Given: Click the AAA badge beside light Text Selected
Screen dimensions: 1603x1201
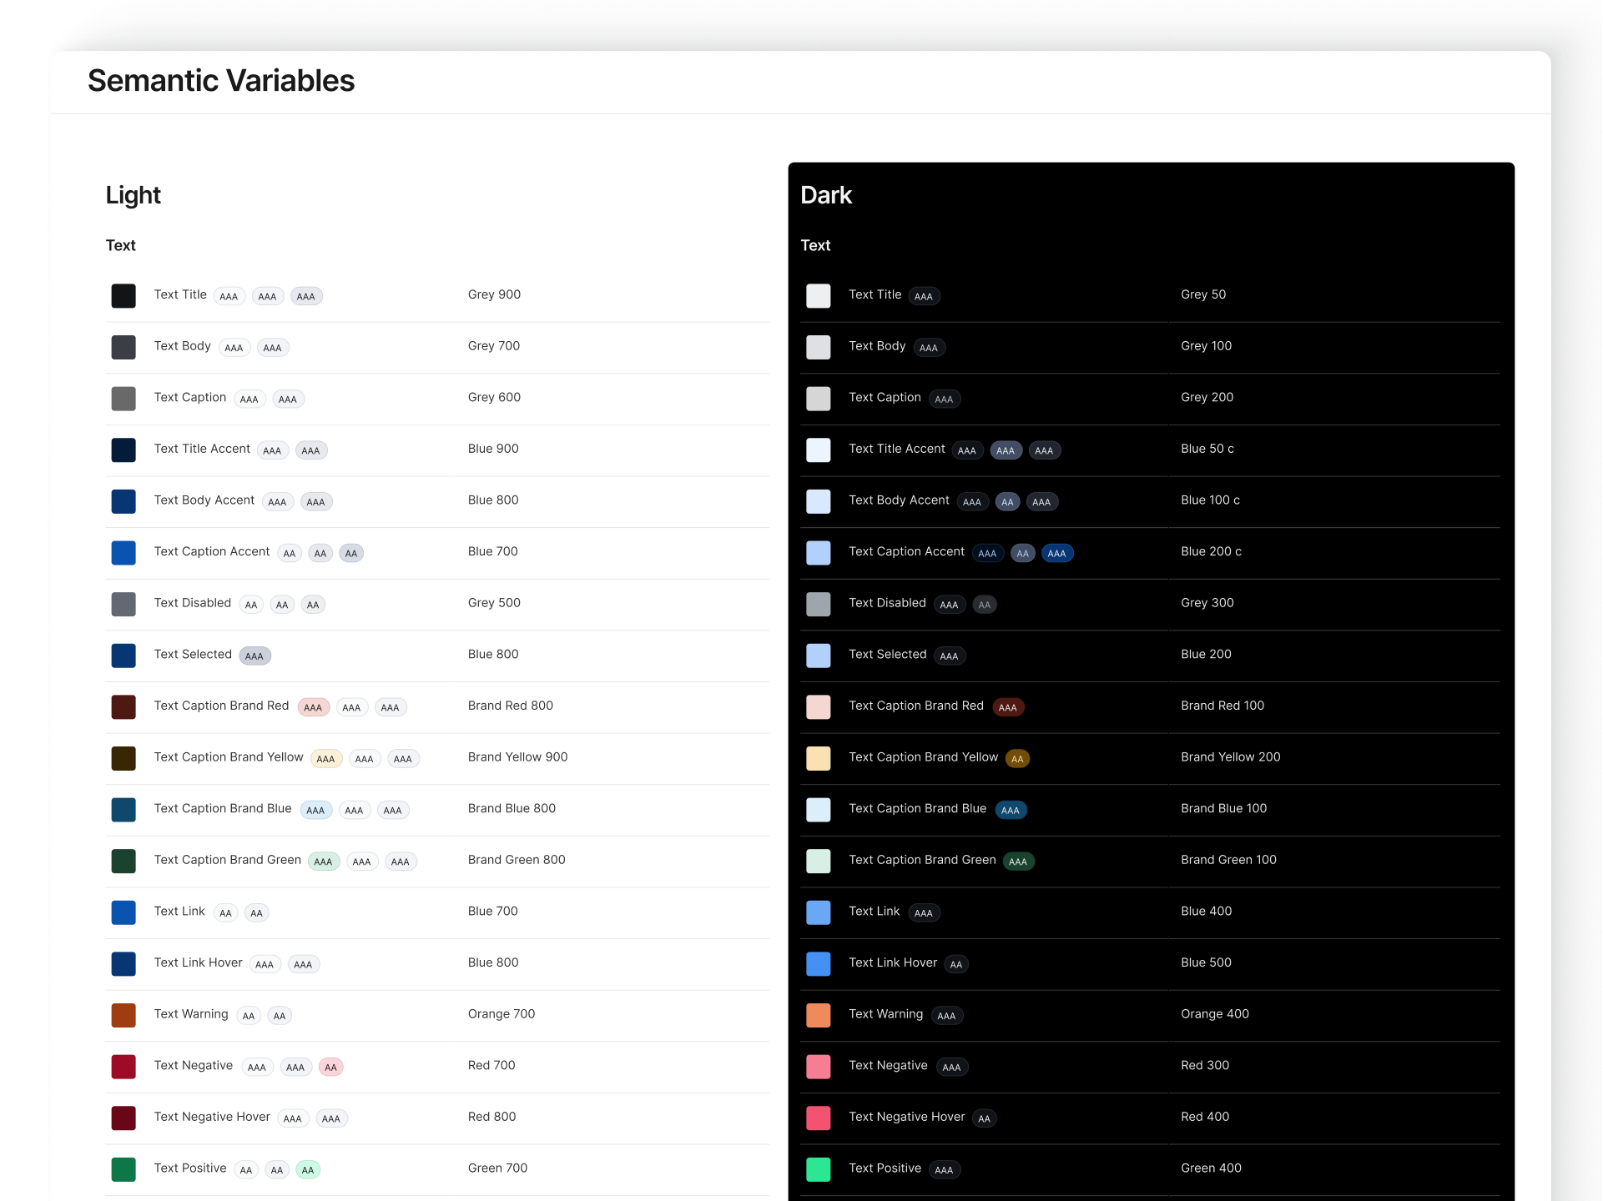Looking at the screenshot, I should click(255, 656).
